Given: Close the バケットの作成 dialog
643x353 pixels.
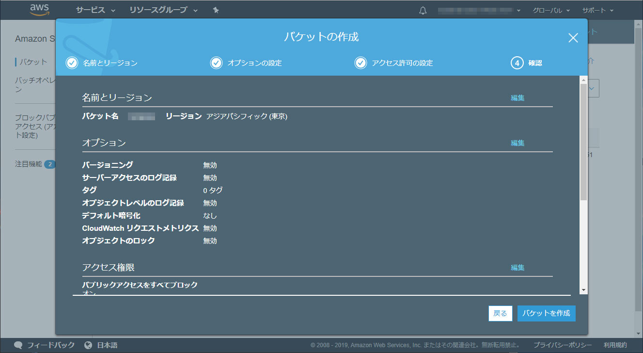Looking at the screenshot, I should point(573,38).
